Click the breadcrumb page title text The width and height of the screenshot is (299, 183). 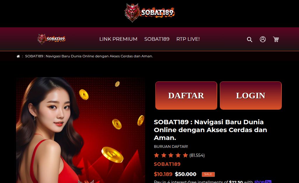89,56
